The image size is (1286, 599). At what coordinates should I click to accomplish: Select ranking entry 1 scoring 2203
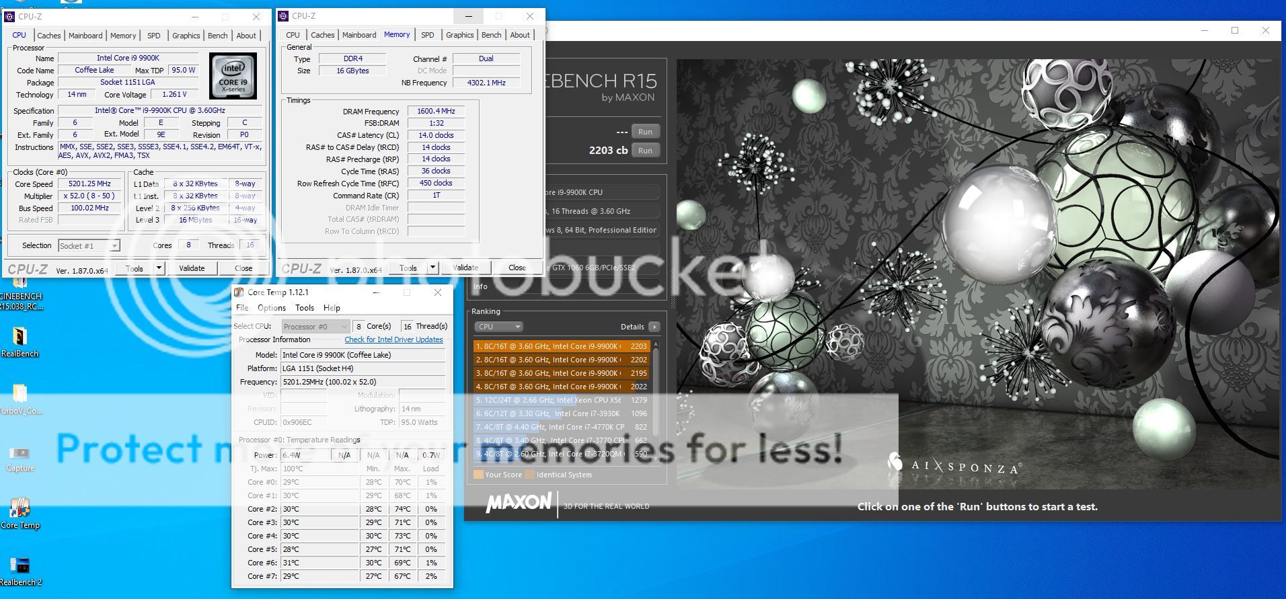click(561, 346)
